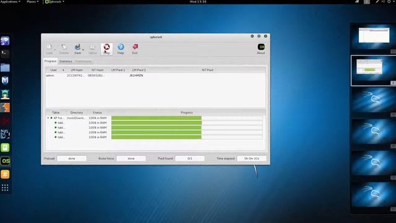The width and height of the screenshot is (396, 223).
Task: Open Help from the ophcrack toolbar
Action: [x=121, y=49]
